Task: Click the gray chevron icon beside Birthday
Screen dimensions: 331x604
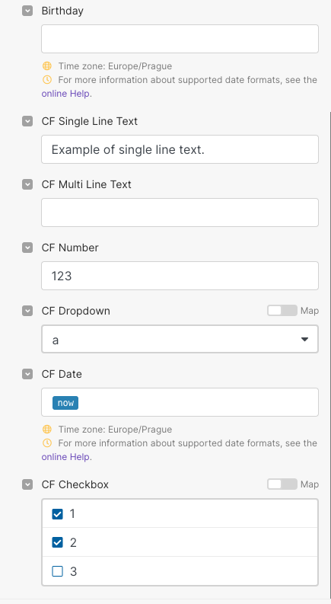Action: [x=27, y=11]
